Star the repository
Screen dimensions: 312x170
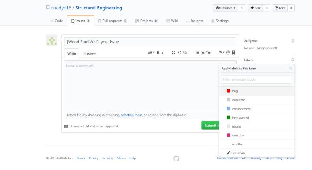coord(255,8)
